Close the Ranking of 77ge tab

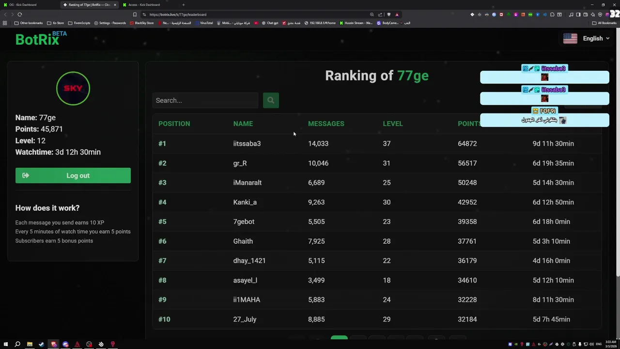tap(115, 5)
